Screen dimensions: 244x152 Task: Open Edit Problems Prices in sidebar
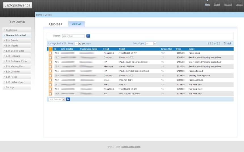pos(17,61)
